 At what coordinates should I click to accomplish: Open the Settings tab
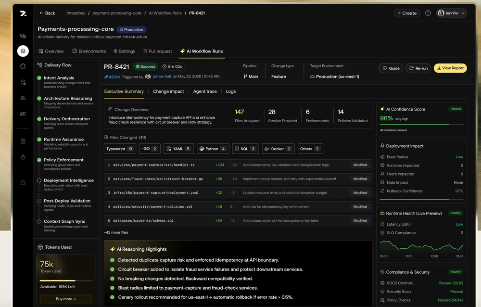(x=124, y=51)
